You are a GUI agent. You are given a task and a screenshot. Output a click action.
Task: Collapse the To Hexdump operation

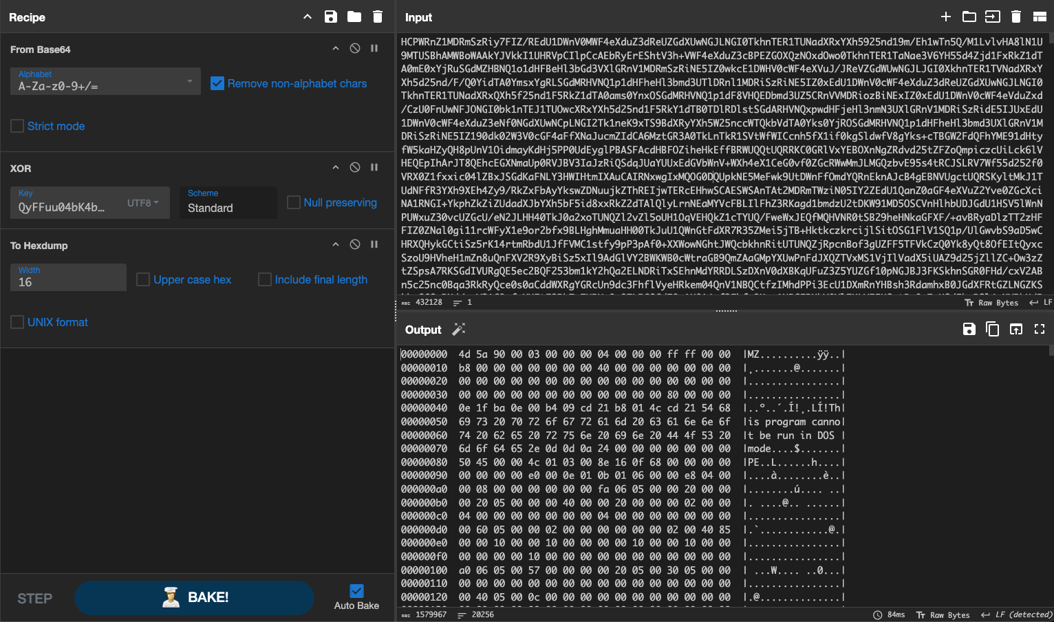pos(336,244)
